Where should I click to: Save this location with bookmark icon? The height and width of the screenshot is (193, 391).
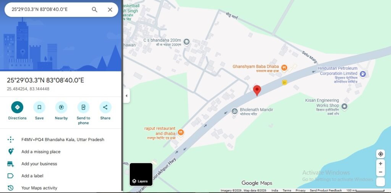[x=39, y=107]
